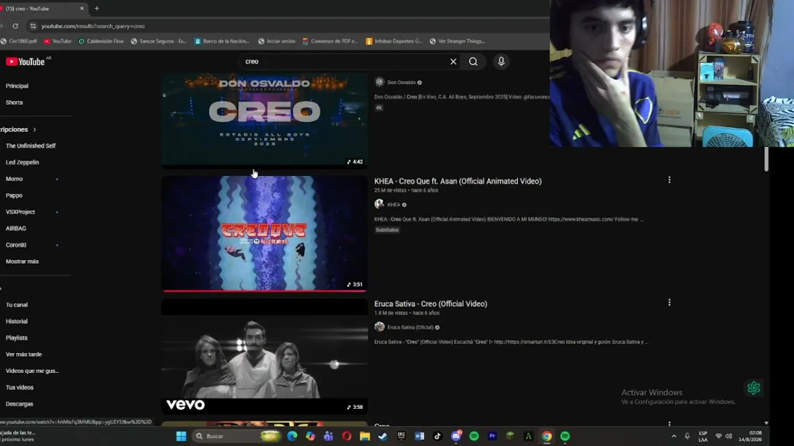Open the Eruca Sativa channel avatar
This screenshot has width=794, height=446.
379,327
